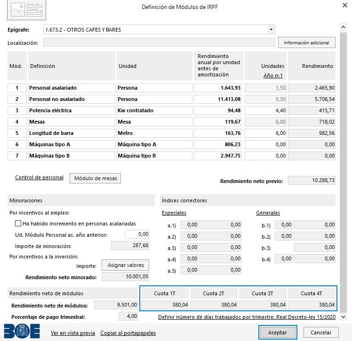Click the Personal no asalariado definition cell

click(72, 99)
